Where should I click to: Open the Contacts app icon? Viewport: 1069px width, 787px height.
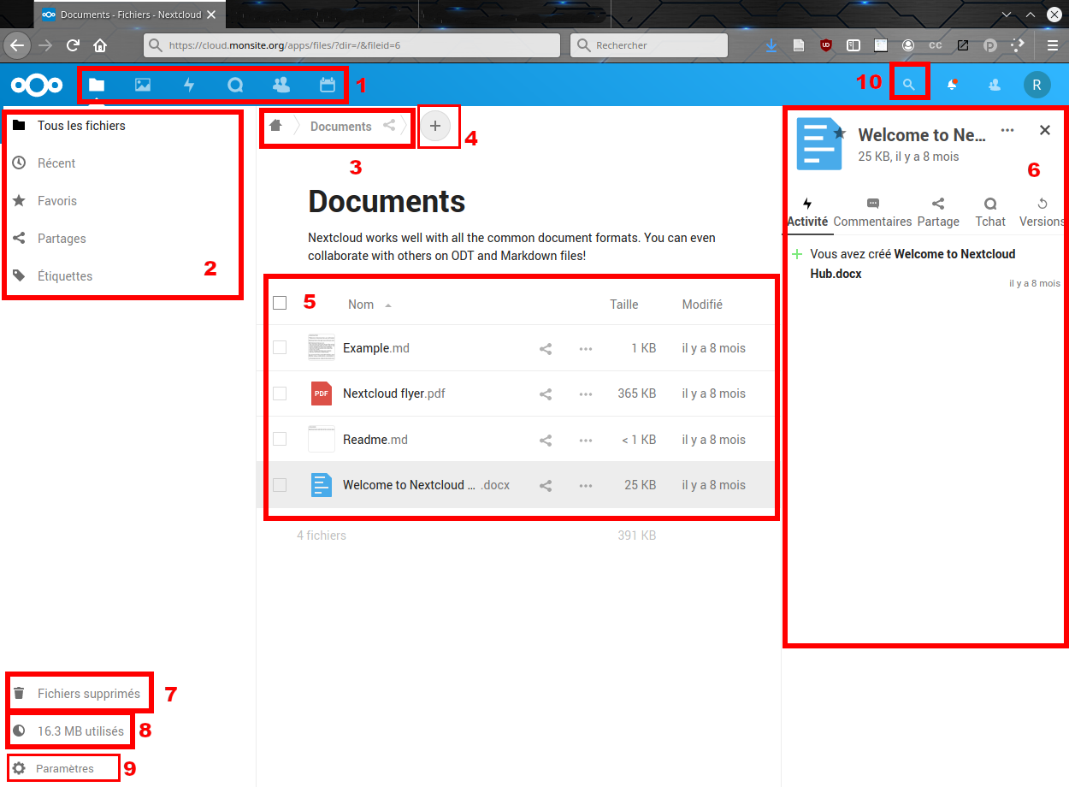point(281,85)
